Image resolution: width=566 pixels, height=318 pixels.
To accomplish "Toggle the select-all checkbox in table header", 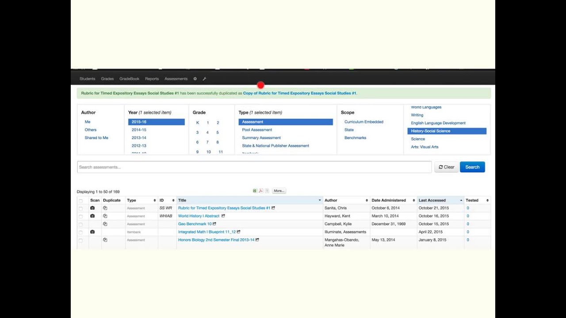I will pyautogui.click(x=80, y=201).
